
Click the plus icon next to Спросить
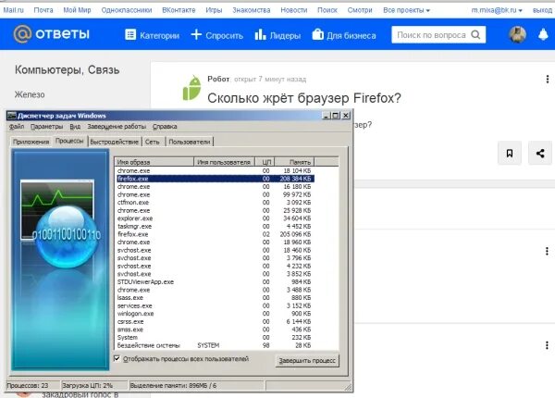[x=196, y=34]
